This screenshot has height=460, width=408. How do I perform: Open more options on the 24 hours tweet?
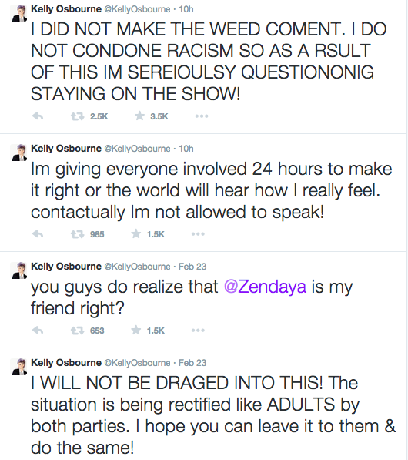coord(198,234)
